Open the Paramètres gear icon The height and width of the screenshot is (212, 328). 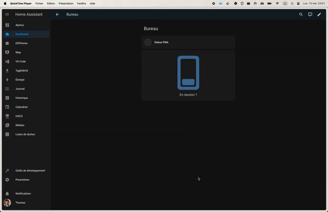[7, 180]
